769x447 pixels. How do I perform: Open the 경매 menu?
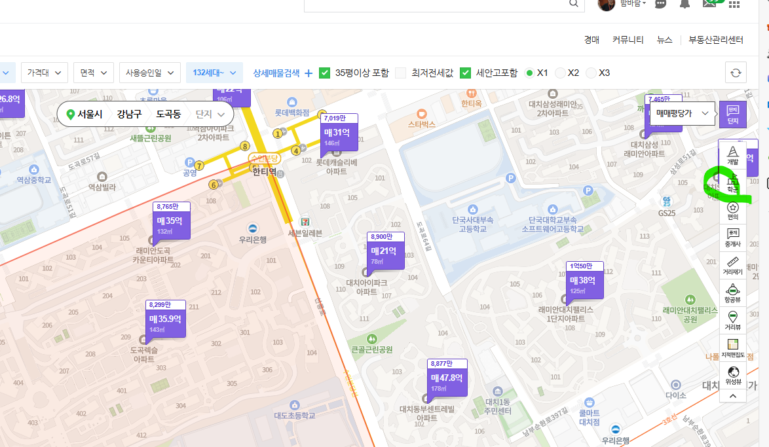591,40
